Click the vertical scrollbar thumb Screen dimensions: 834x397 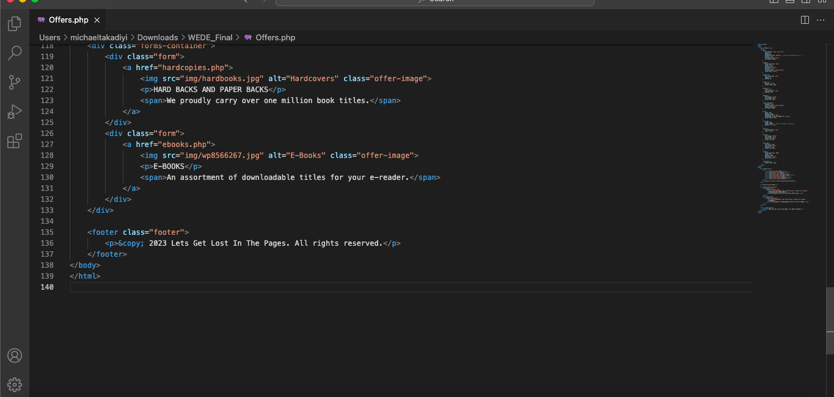(830, 321)
